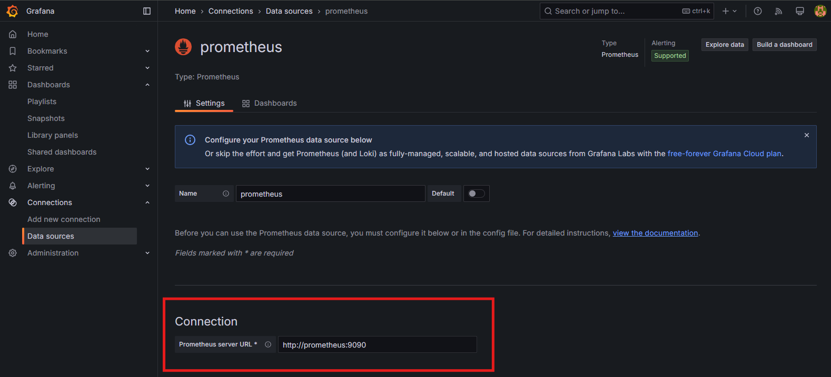Viewport: 831px width, 377px height.
Task: Open Starred in the sidebar
Action: (41, 68)
